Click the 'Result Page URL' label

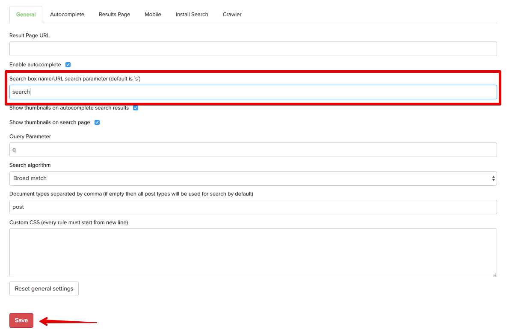point(30,36)
